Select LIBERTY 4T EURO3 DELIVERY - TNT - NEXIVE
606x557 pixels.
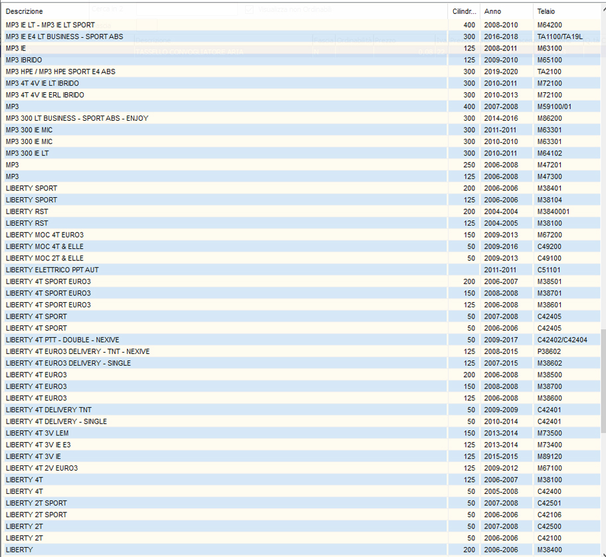(x=301, y=351)
